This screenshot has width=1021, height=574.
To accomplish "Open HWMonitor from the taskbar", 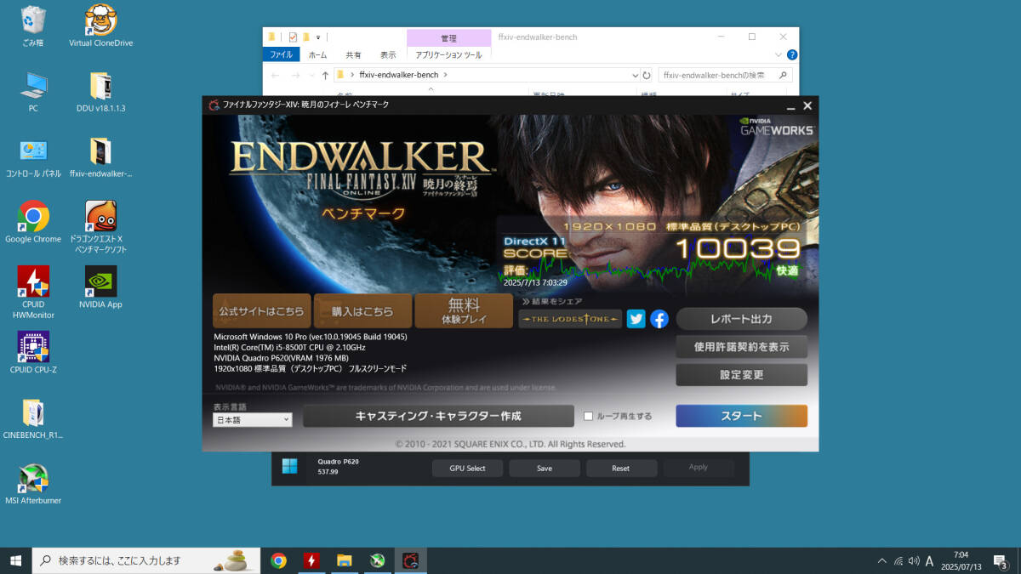I will (311, 560).
